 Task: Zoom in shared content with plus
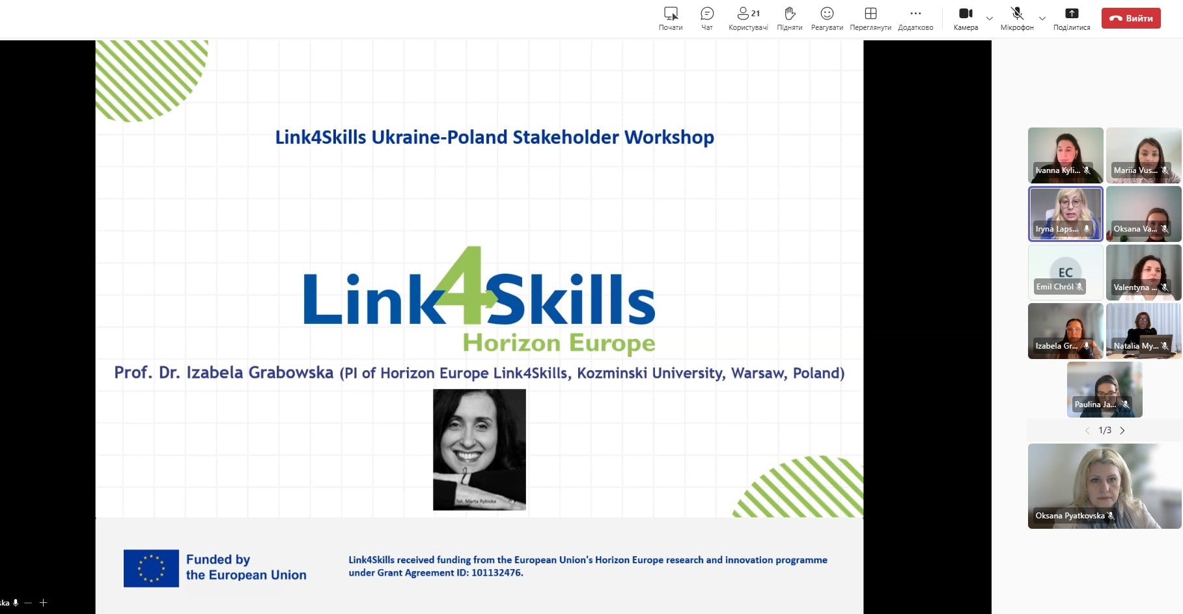coord(43,603)
